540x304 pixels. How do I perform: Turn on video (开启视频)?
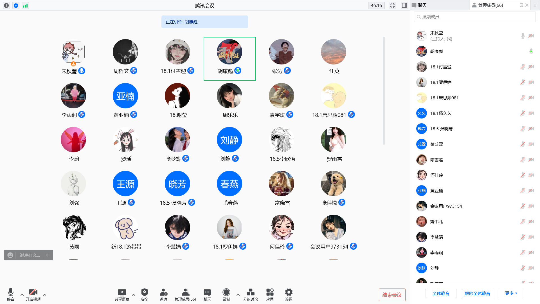click(33, 292)
